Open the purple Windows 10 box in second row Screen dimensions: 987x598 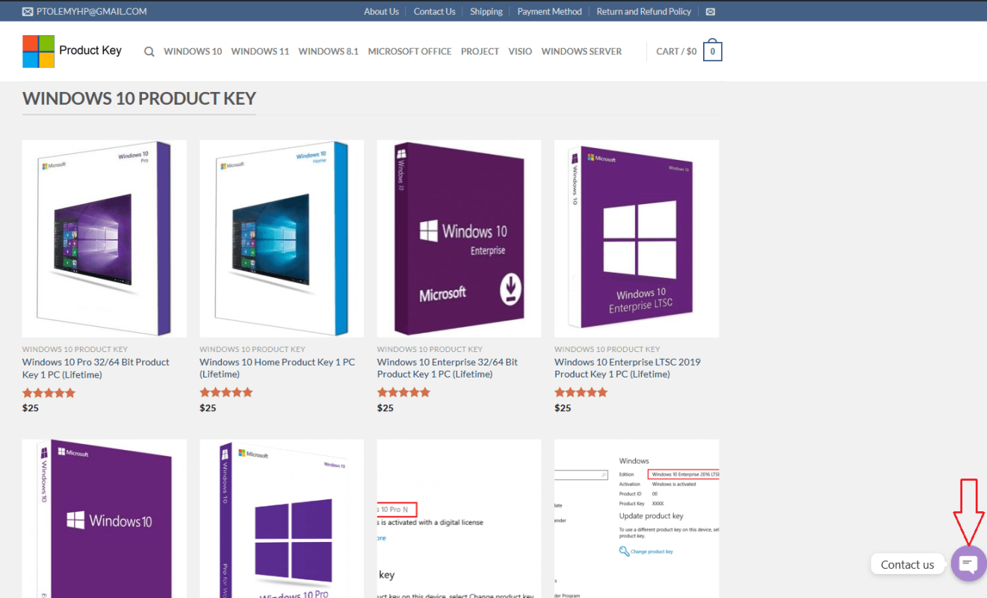[x=104, y=519]
